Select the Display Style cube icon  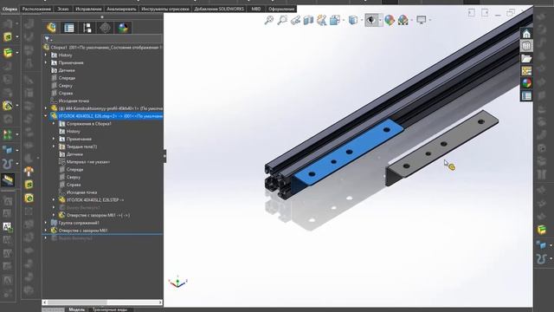point(352,20)
